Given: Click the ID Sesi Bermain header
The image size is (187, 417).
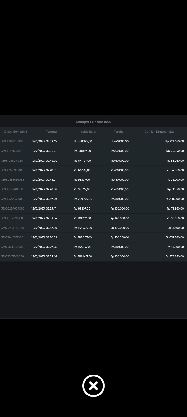Looking at the screenshot, I should pyautogui.click(x=15, y=132).
